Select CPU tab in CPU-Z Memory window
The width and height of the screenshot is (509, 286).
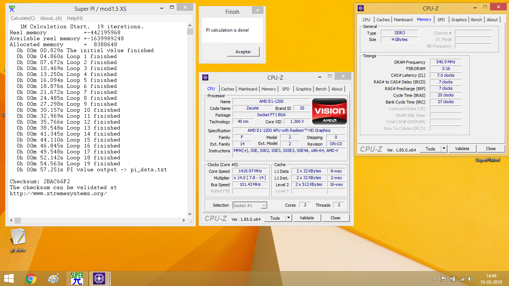[x=367, y=20]
